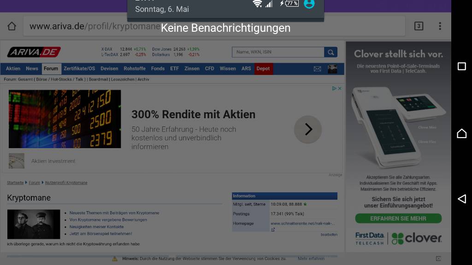472x265 pixels.
Task: Open the Fonds menu item
Action: (x=158, y=69)
